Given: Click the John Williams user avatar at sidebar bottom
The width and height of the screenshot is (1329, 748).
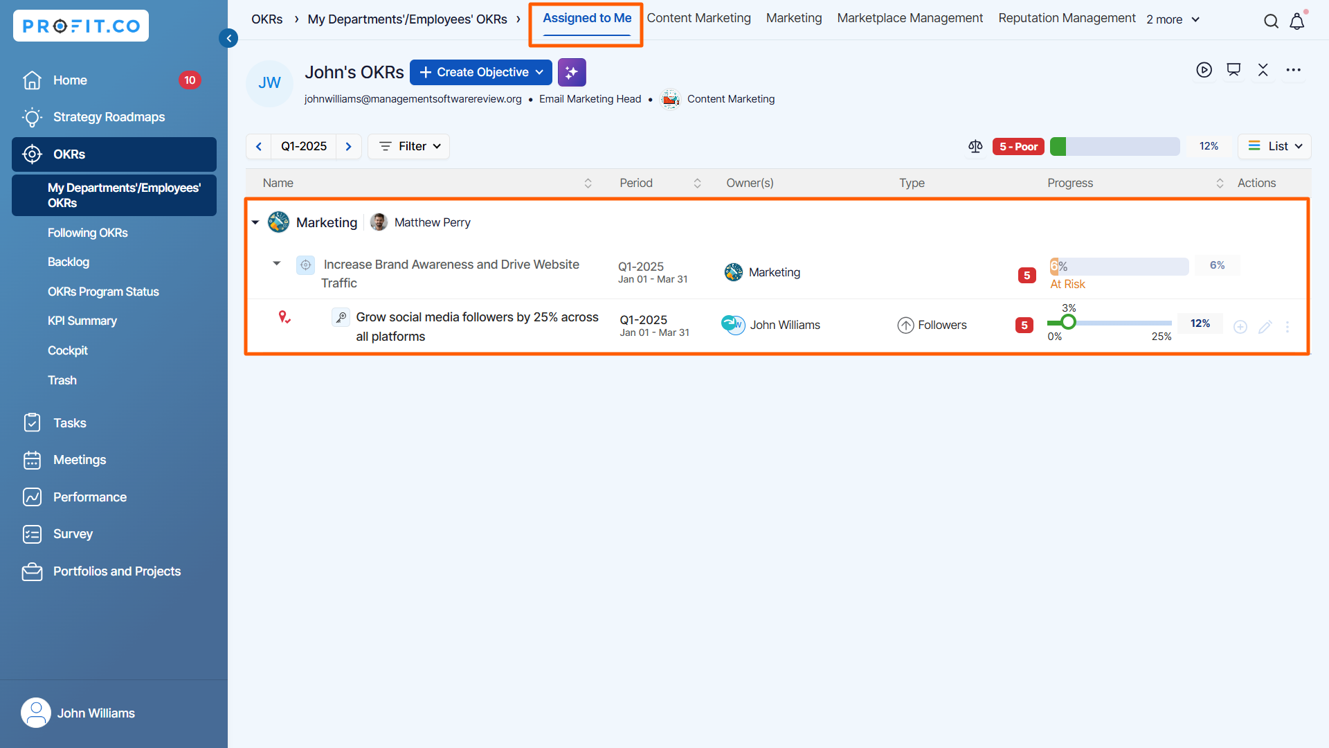Looking at the screenshot, I should [36, 713].
